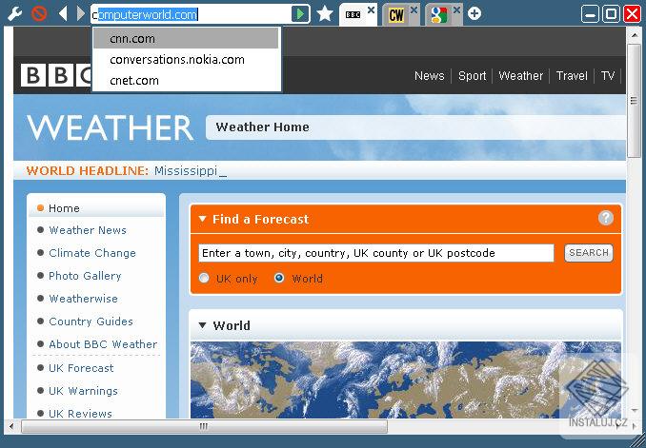
Task: Select conversations.nokia.com suggestion
Action: 186,60
